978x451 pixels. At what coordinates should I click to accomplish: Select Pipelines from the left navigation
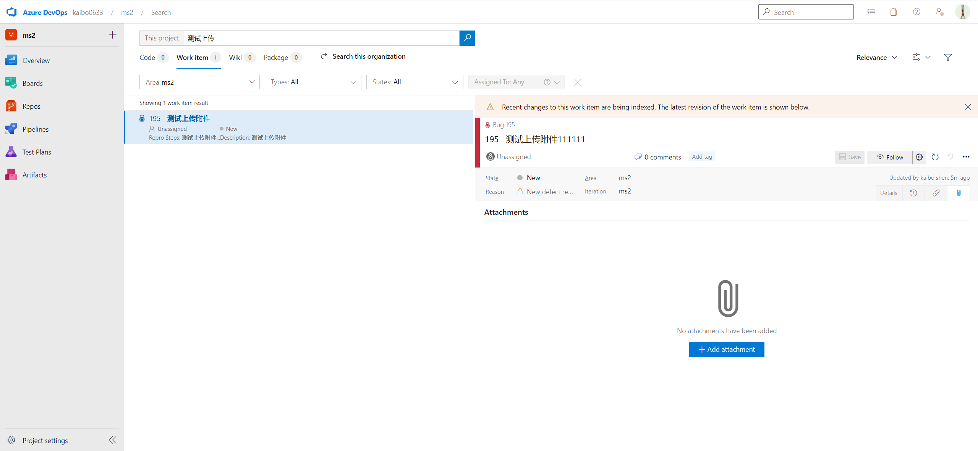pos(36,129)
